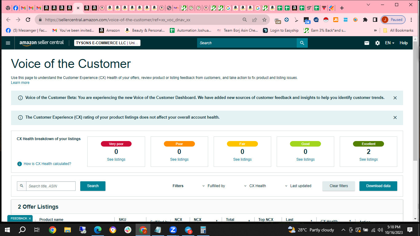
Task: Open Seller Central settings gear
Action: 378,43
